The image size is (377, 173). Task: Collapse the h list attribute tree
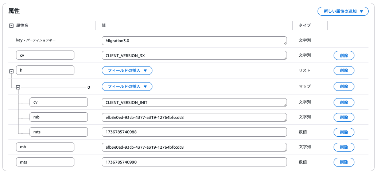(11, 71)
